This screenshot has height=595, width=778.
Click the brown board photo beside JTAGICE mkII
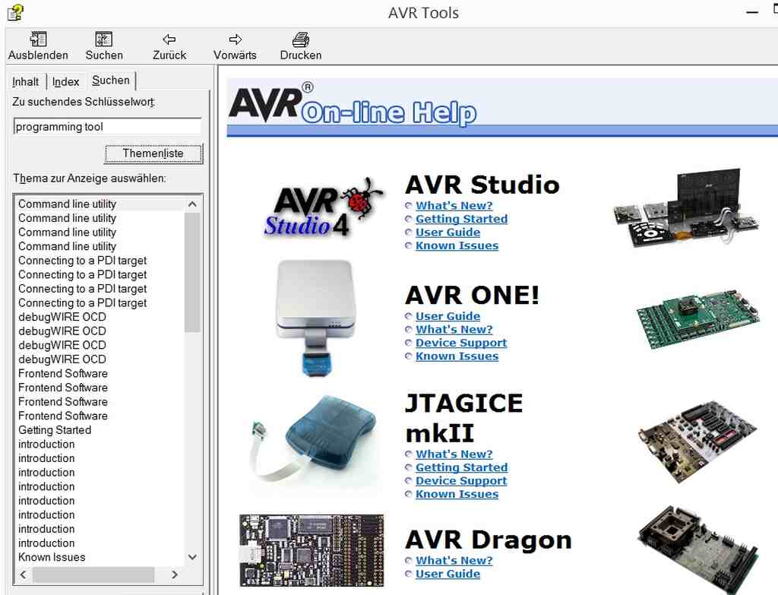[697, 442]
